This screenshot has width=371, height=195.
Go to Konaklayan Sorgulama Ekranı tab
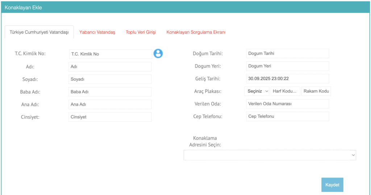tap(196, 32)
